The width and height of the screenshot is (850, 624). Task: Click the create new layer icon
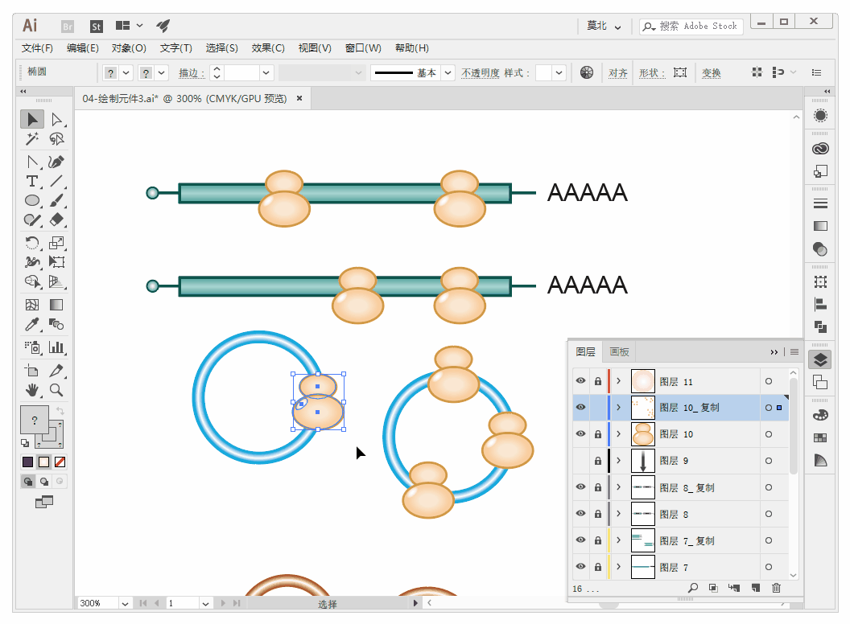tap(756, 588)
